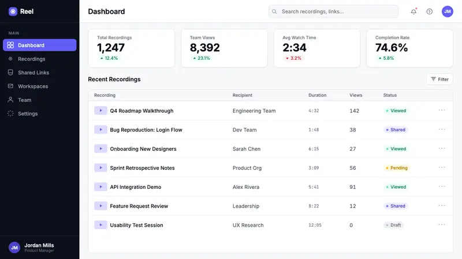Open the Total Recordings stat card

[132, 48]
